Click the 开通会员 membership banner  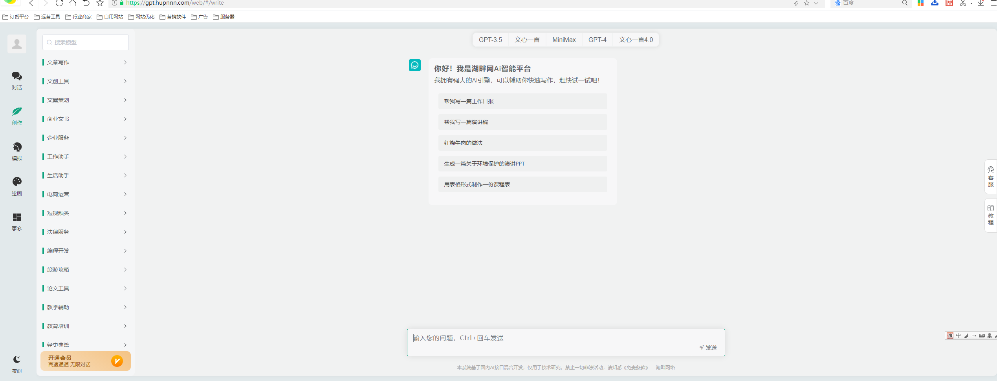pyautogui.click(x=85, y=361)
